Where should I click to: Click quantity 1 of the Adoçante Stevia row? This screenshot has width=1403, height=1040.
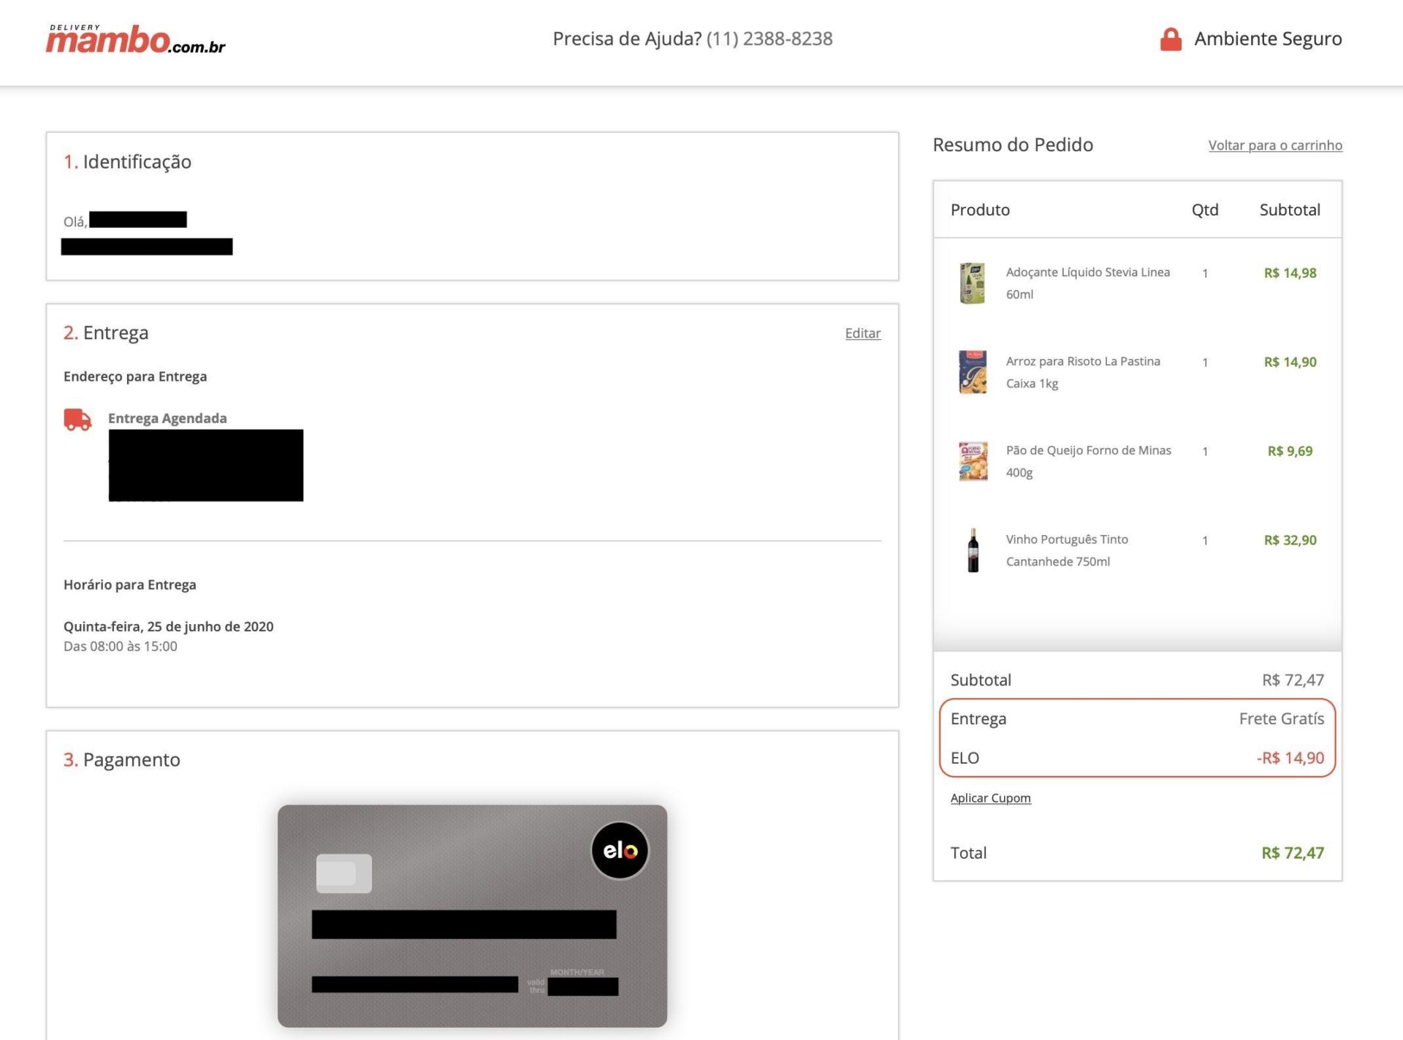[1205, 273]
